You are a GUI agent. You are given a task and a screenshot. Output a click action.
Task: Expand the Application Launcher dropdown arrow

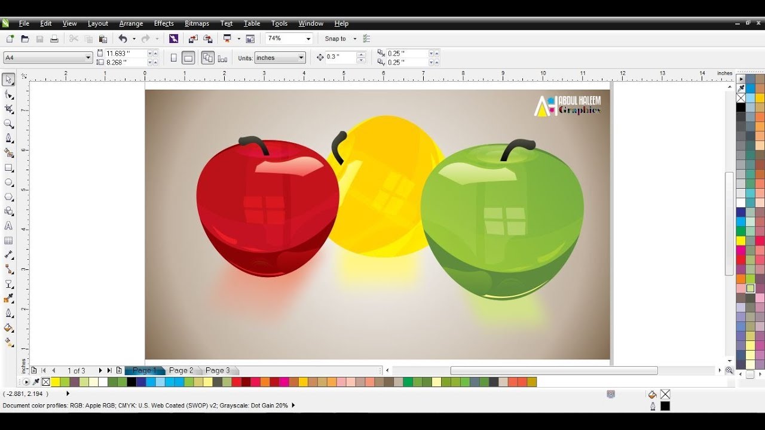[238, 39]
